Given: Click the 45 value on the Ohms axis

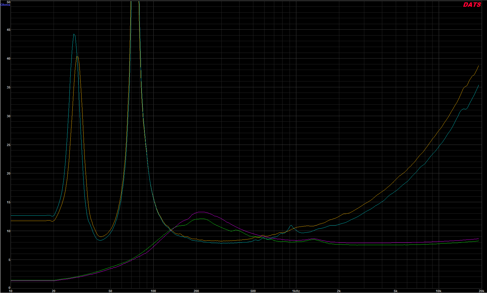Looking at the screenshot, I should [x=9, y=30].
